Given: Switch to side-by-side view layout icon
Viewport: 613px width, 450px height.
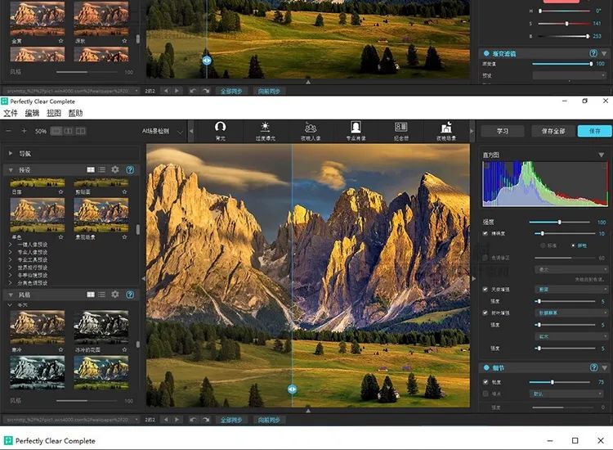Looking at the screenshot, I should click(81, 131).
